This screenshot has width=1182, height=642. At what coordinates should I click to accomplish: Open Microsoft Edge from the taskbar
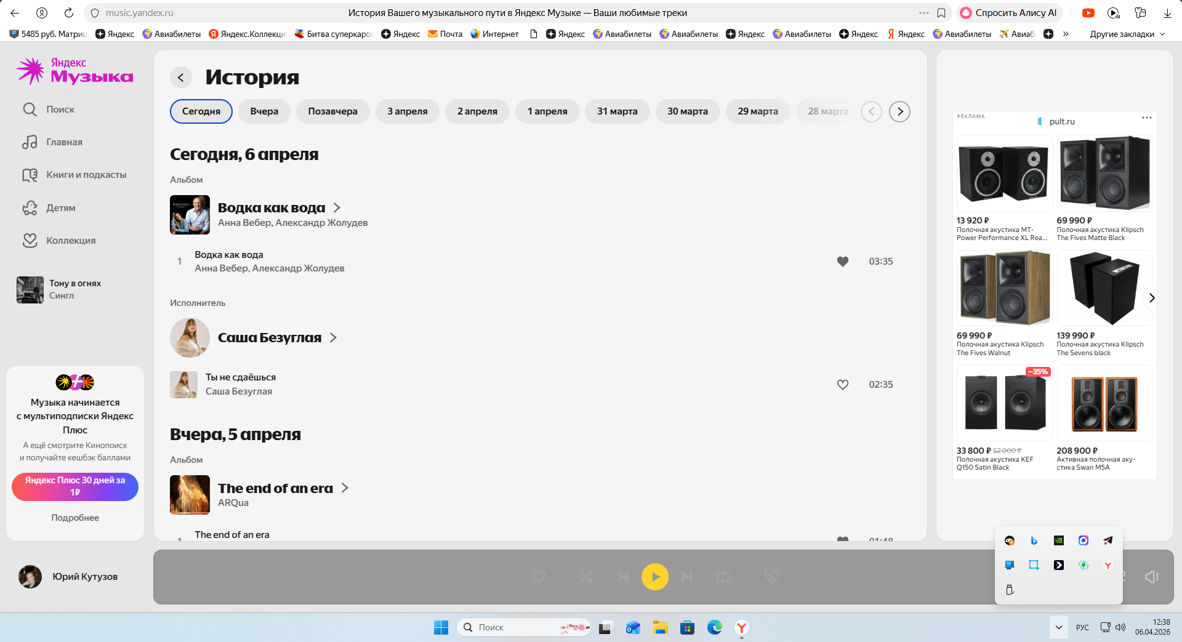tap(715, 627)
